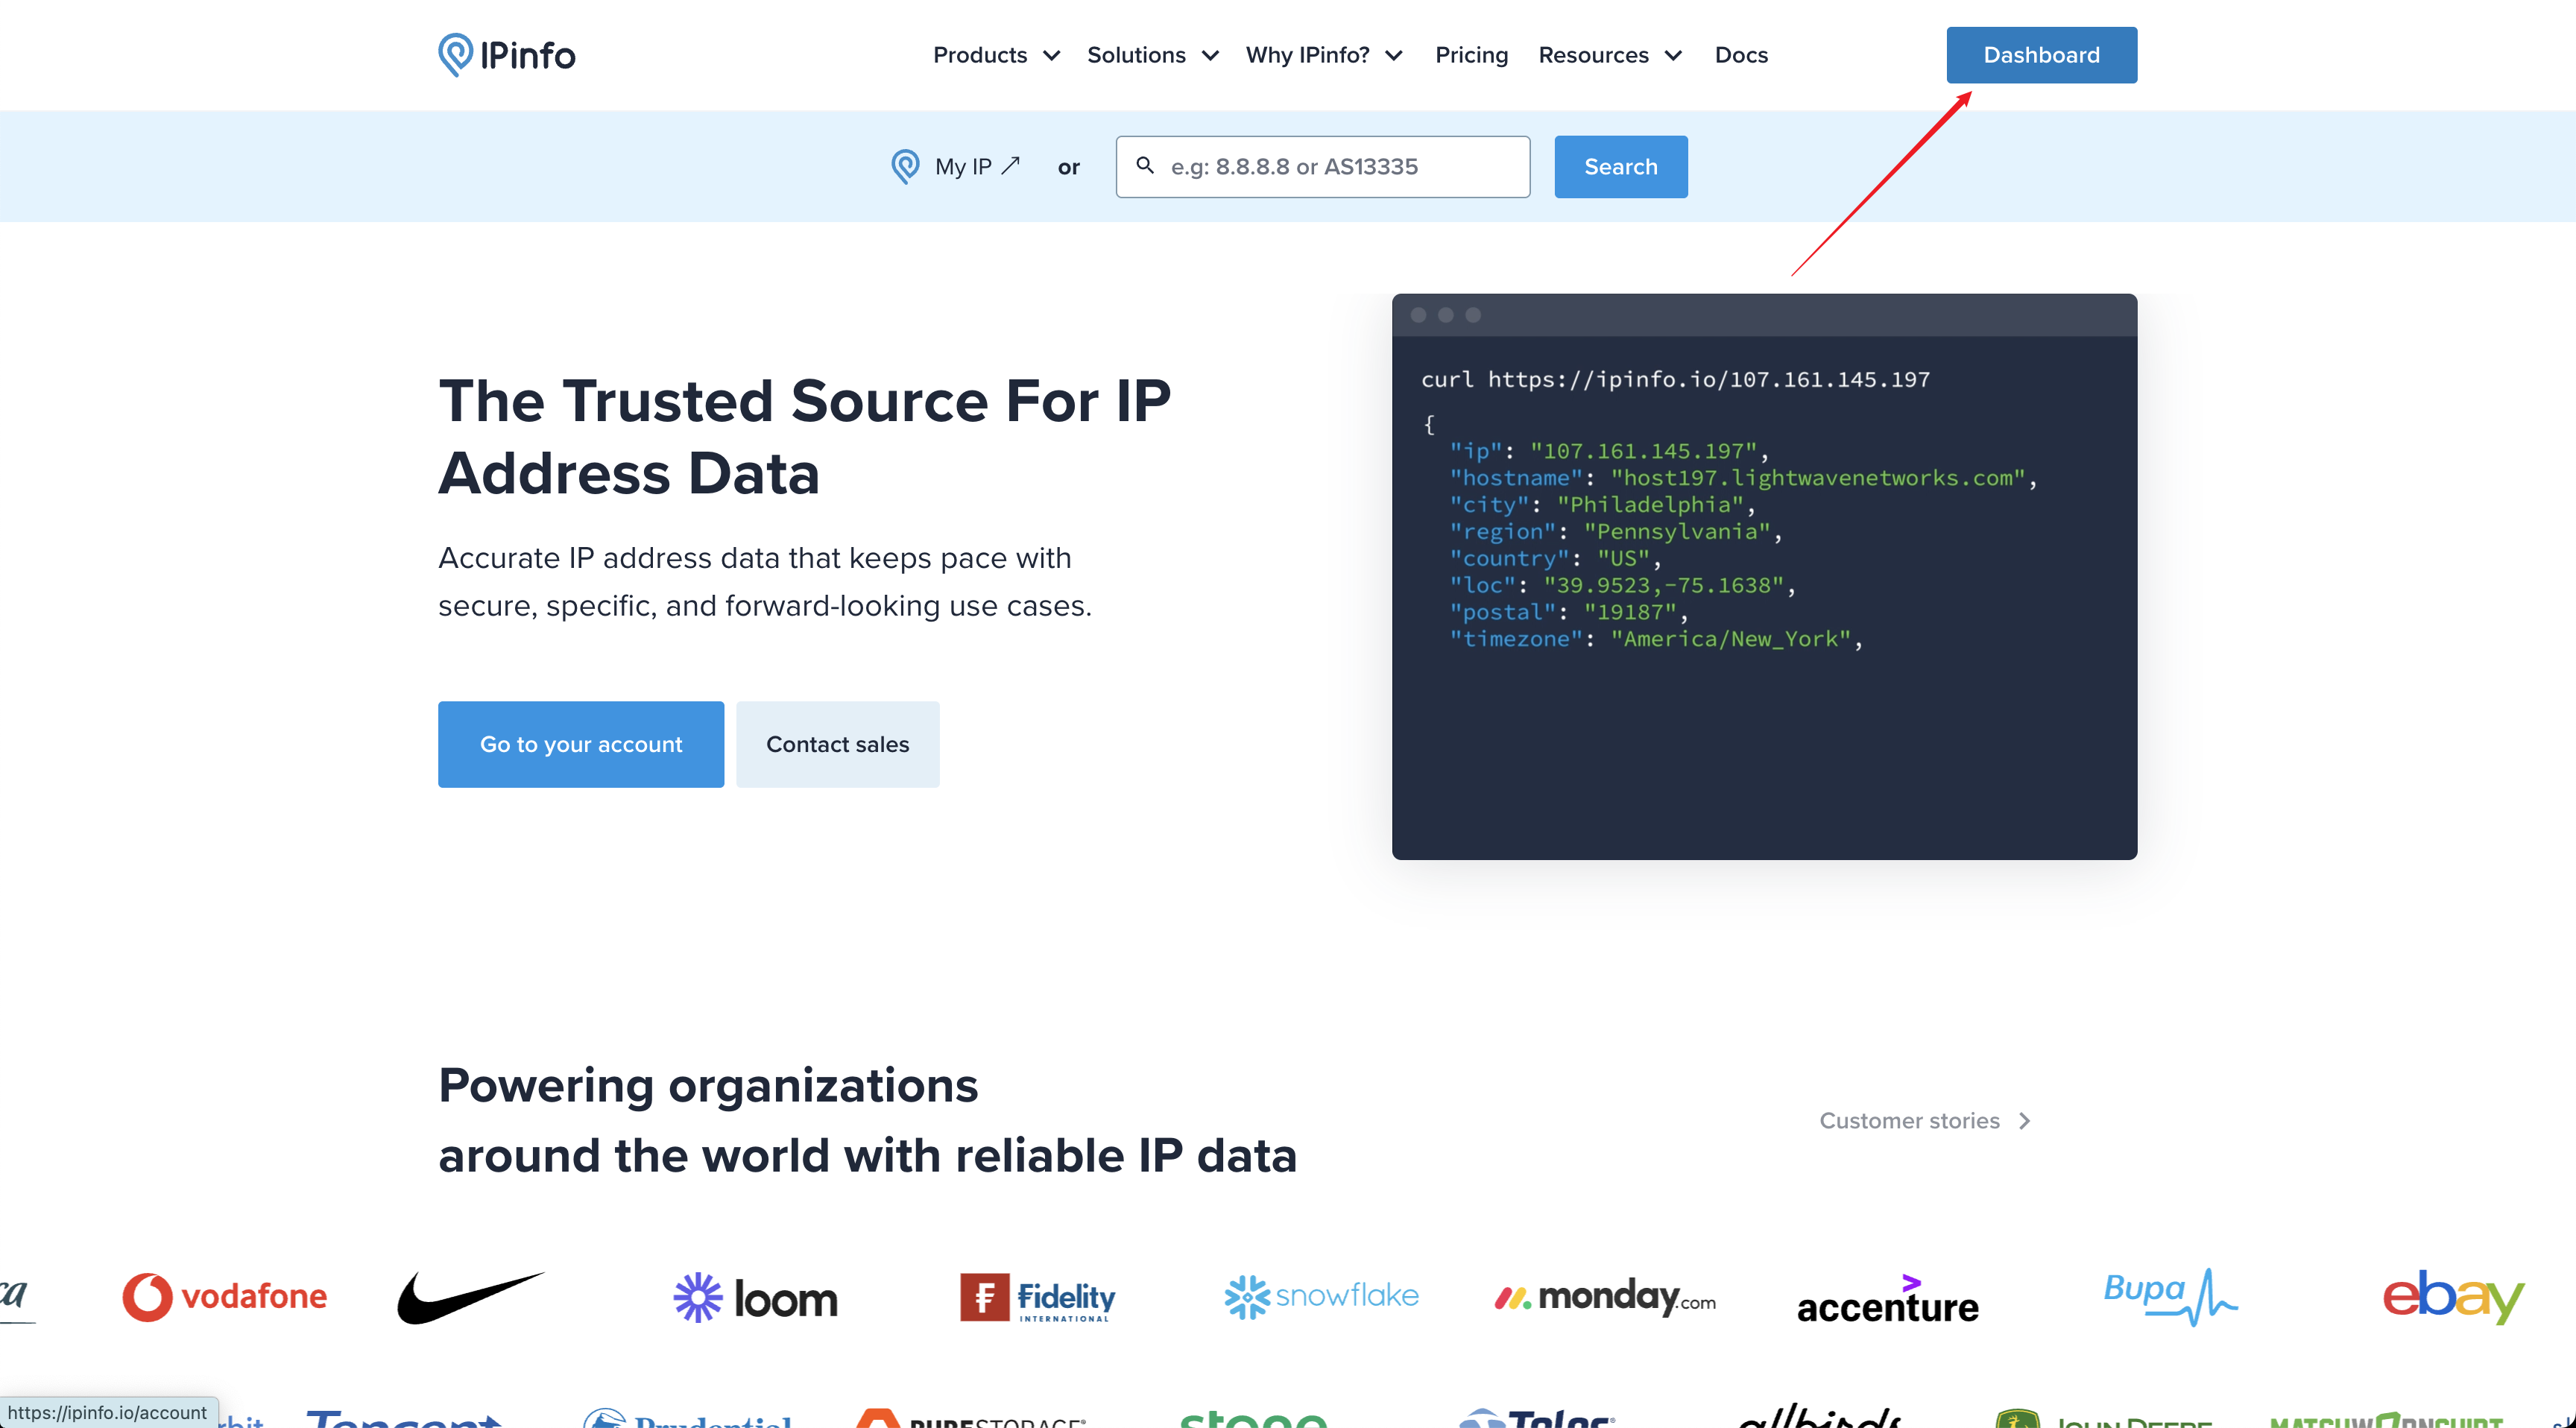The height and width of the screenshot is (1428, 2576).
Task: Open the Pricing page
Action: 1471,55
